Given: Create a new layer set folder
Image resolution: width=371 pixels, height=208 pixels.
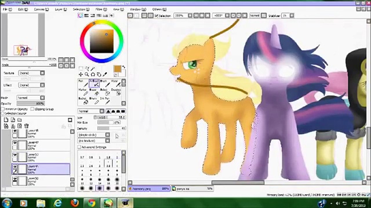Looking at the screenshot, I should [x=19, y=120].
